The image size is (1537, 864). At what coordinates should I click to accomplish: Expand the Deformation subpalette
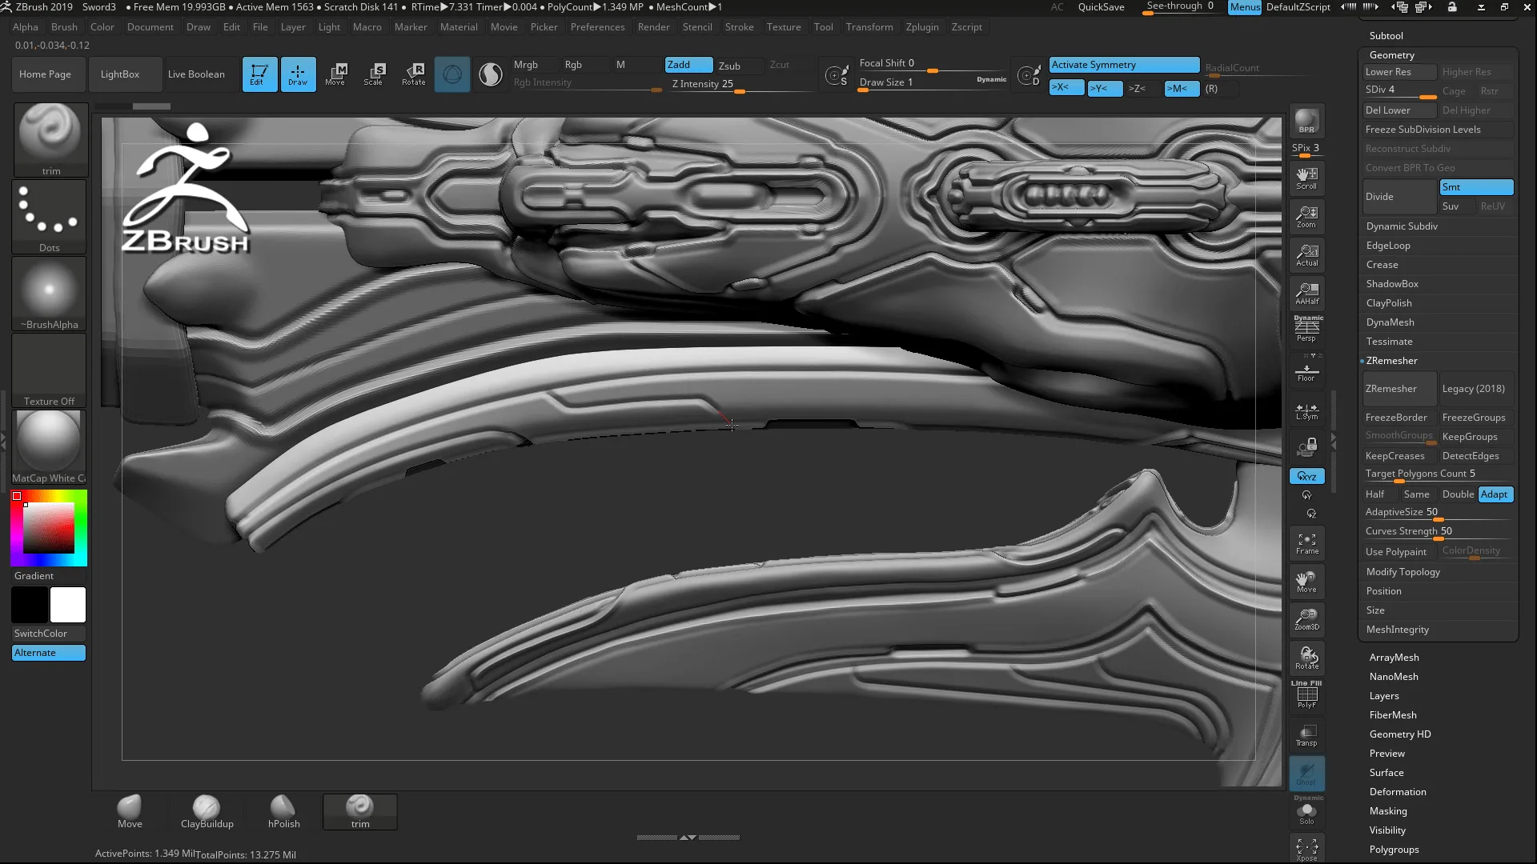click(x=1397, y=792)
